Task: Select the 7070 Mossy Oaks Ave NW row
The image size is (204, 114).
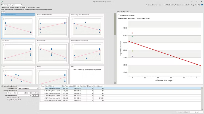Action: [54, 98]
